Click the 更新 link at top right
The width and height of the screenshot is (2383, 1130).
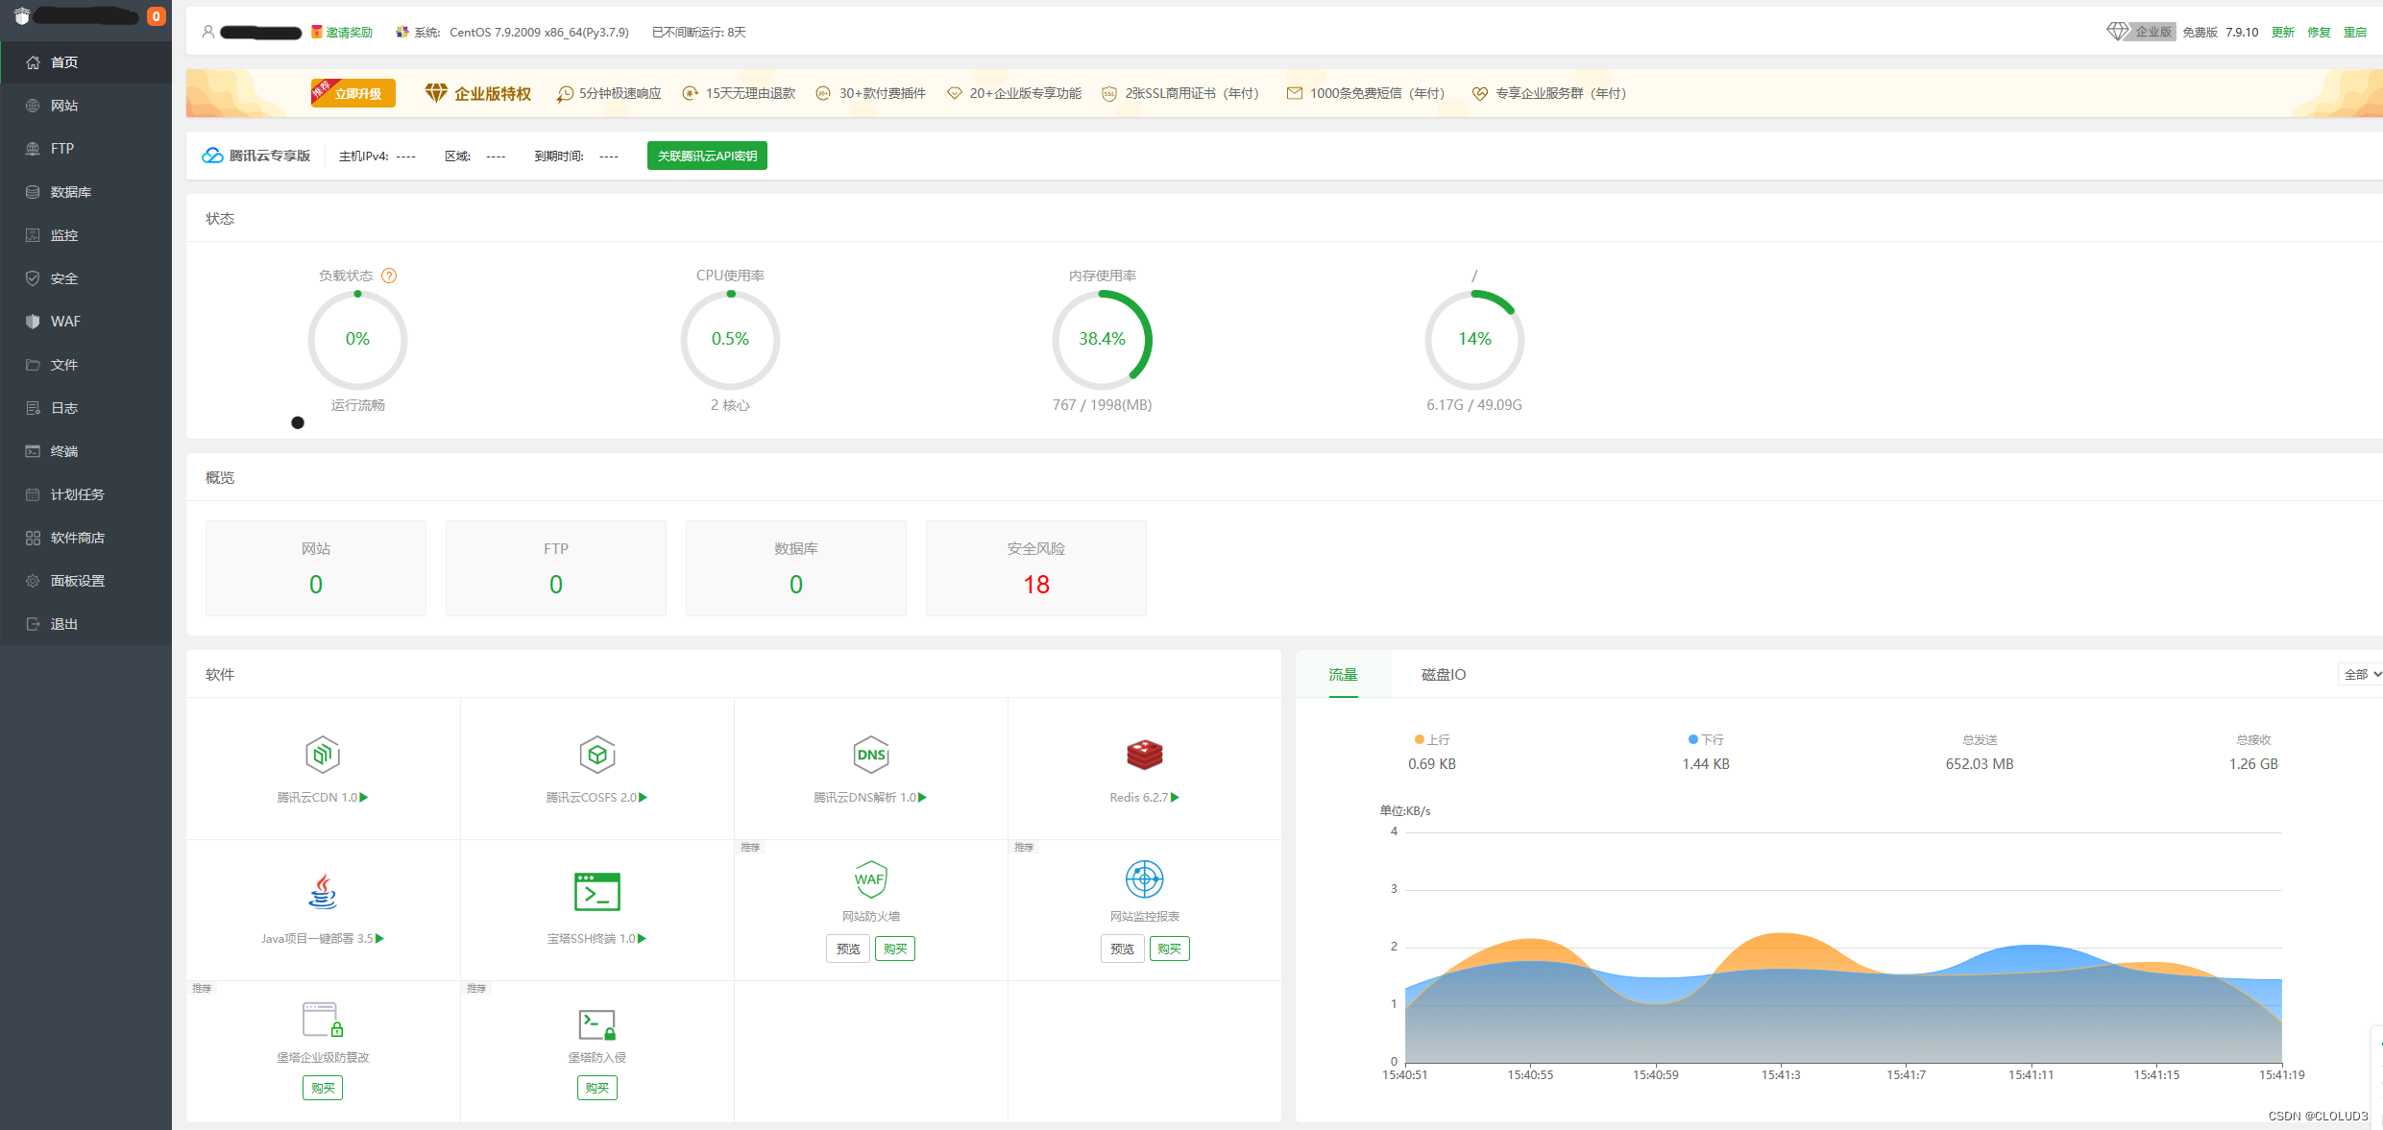click(x=2282, y=32)
